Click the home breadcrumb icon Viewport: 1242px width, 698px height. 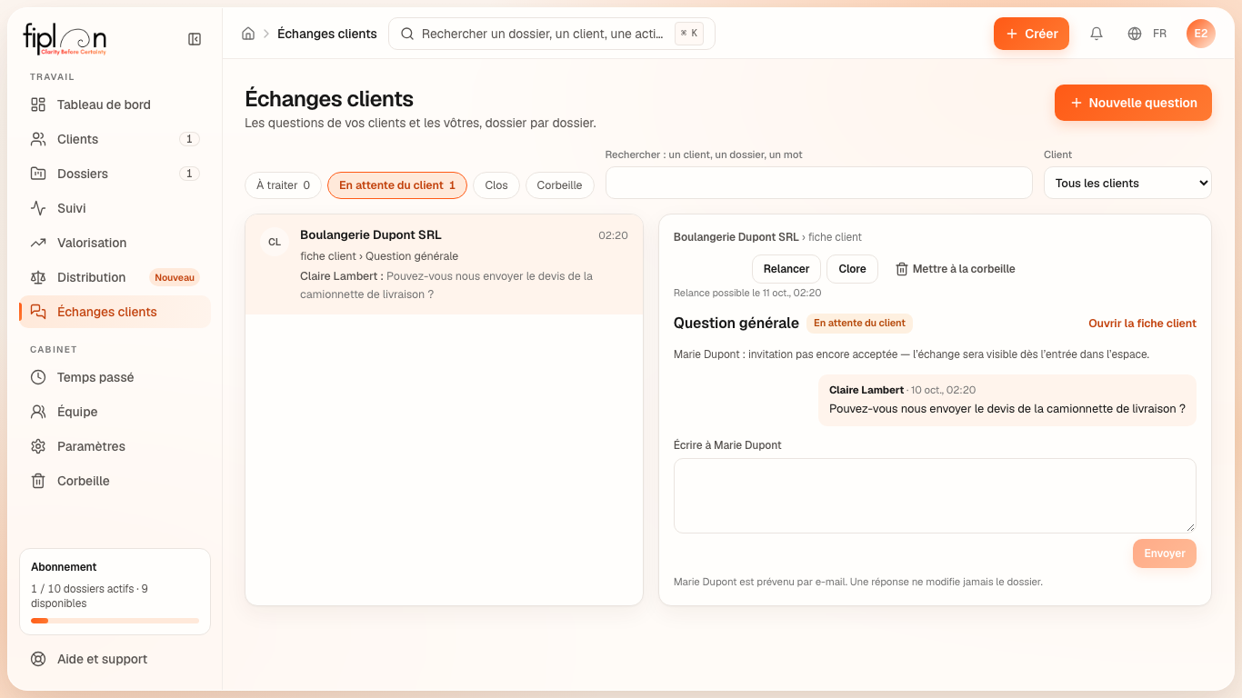point(248,34)
